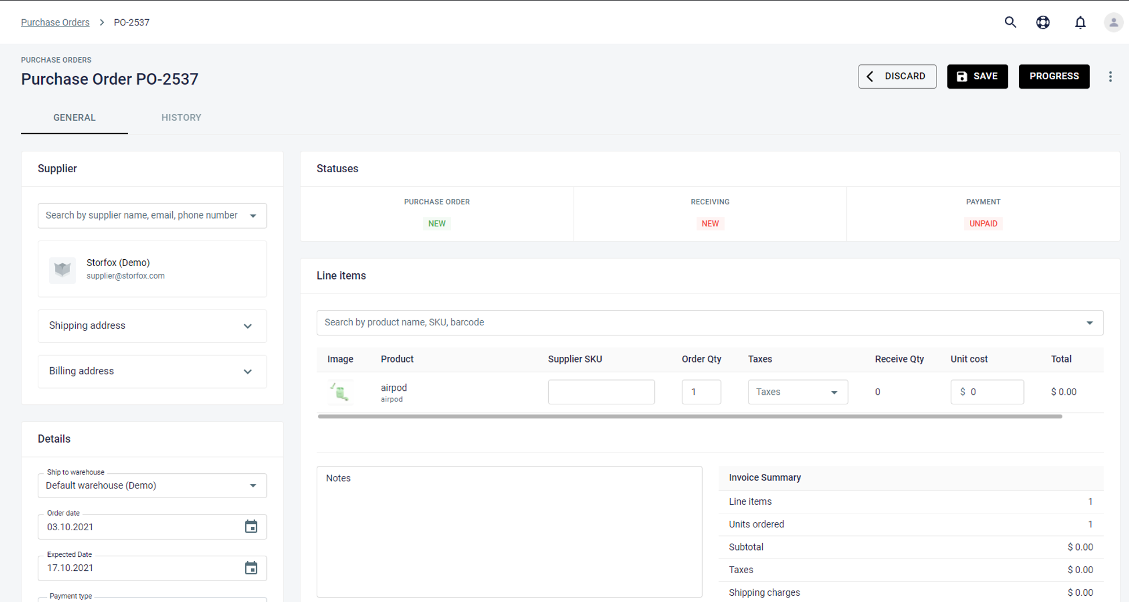Expand the Shipping address section
Image resolution: width=1129 pixels, height=602 pixels.
152,326
